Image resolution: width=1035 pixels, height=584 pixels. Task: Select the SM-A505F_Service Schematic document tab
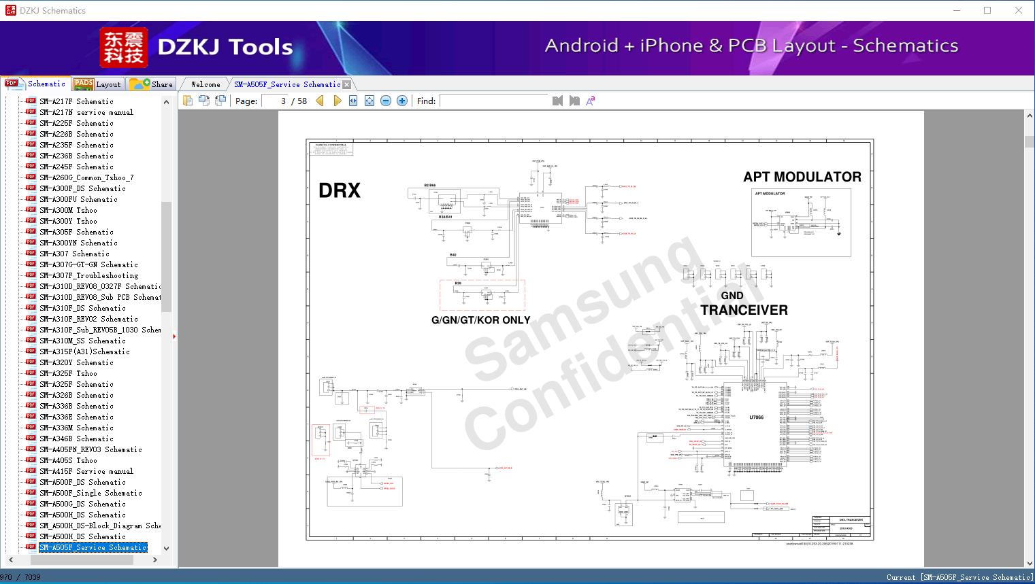pyautogui.click(x=287, y=84)
